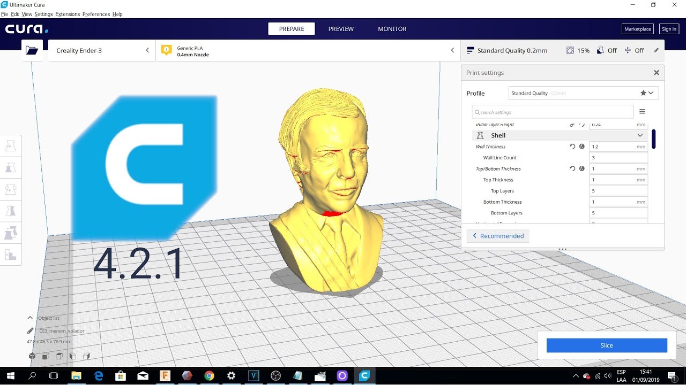Click the Sign in button
This screenshot has width=686, height=385.
click(669, 29)
